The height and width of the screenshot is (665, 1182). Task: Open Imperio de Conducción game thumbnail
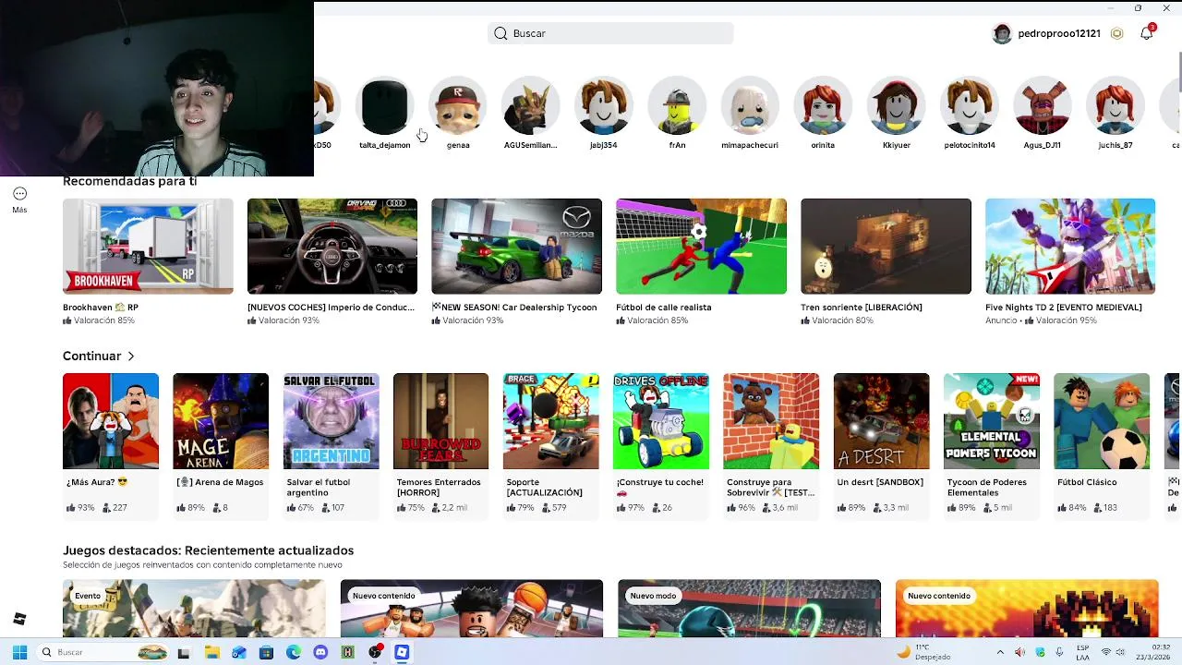332,247
